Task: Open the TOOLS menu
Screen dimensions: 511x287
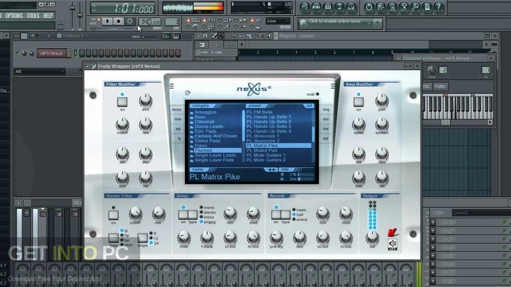Action: [33, 15]
